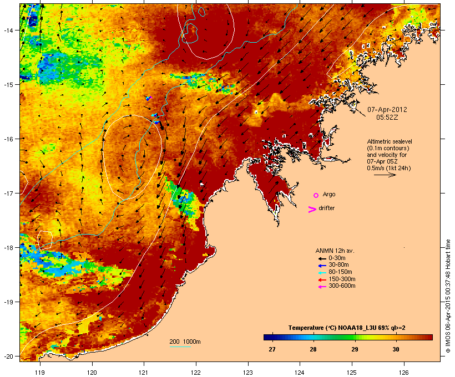Image resolution: width=455 pixels, height=377 pixels.
Task: Click the Altimetric sealevel label
Action: pyautogui.click(x=390, y=141)
